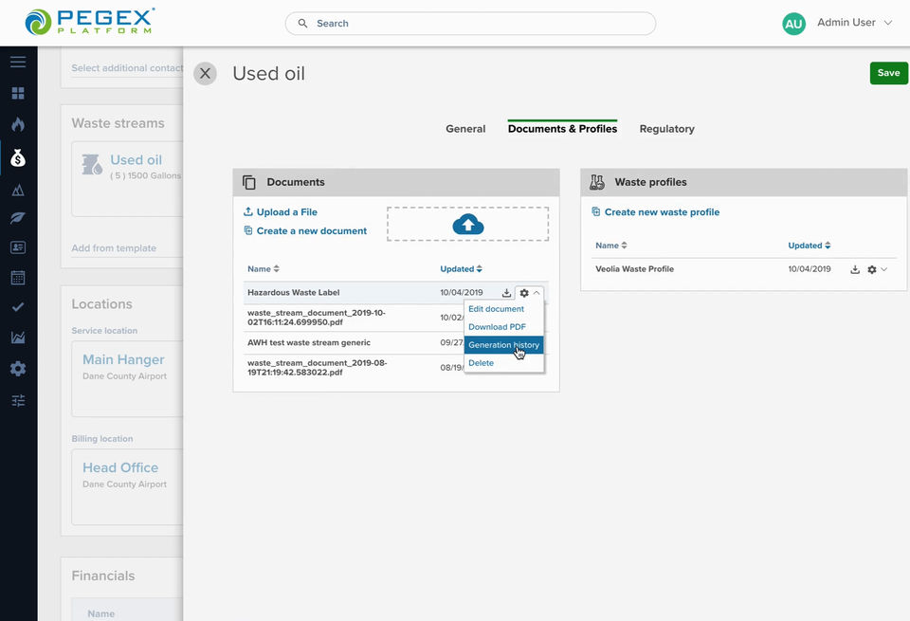This screenshot has height=621, width=910.
Task: Click the checkmark icon in sidebar
Action: pyautogui.click(x=18, y=307)
